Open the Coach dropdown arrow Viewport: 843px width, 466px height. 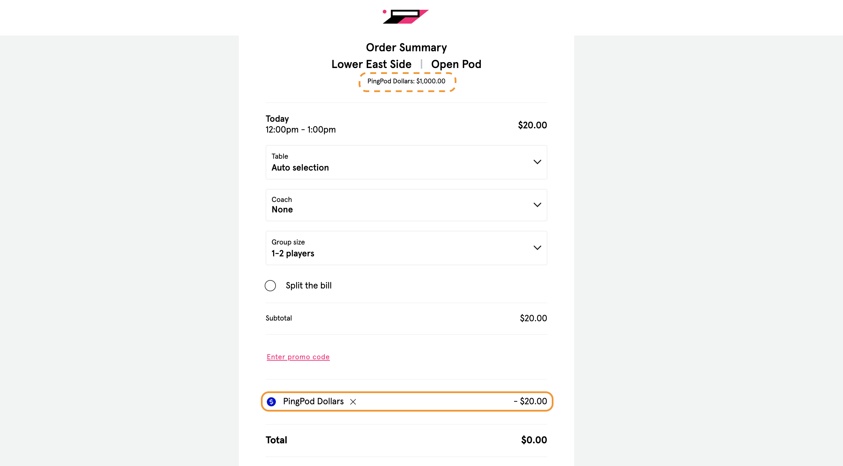point(537,205)
